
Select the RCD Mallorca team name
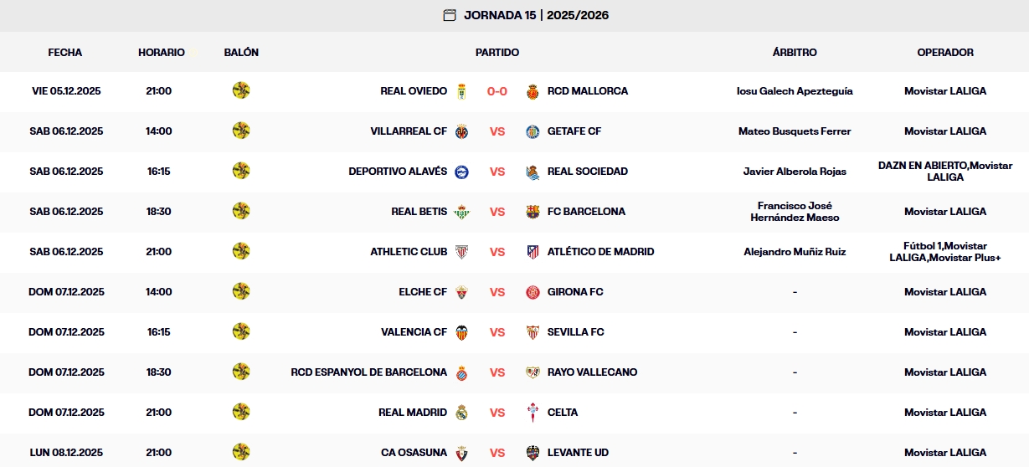(x=587, y=91)
